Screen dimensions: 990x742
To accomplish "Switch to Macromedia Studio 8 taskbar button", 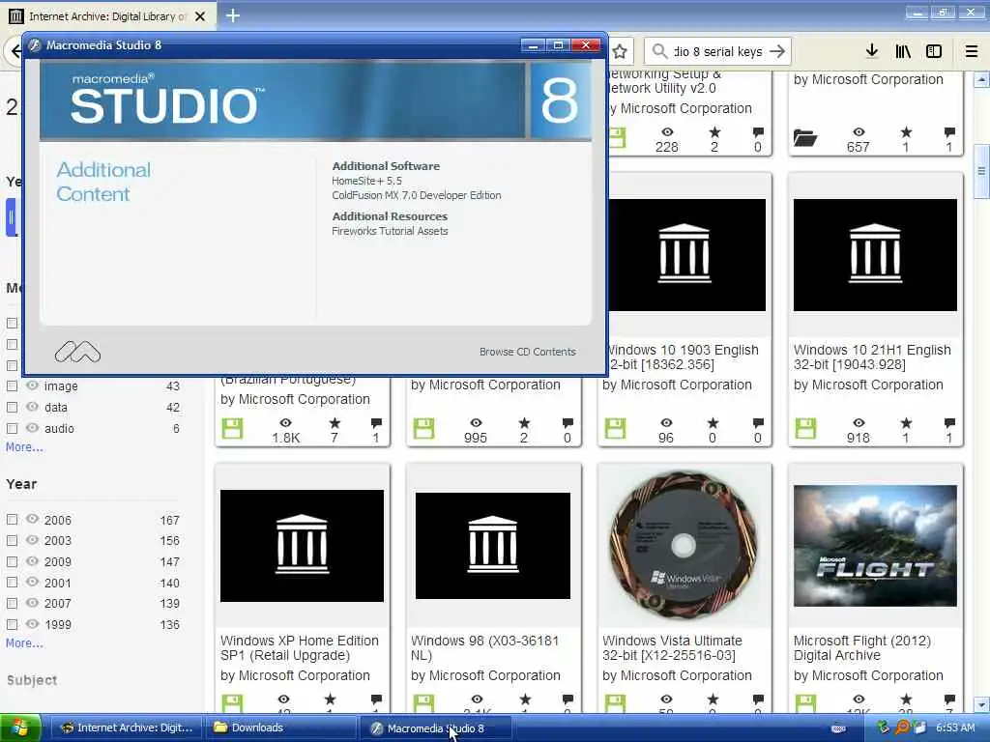I will (436, 728).
